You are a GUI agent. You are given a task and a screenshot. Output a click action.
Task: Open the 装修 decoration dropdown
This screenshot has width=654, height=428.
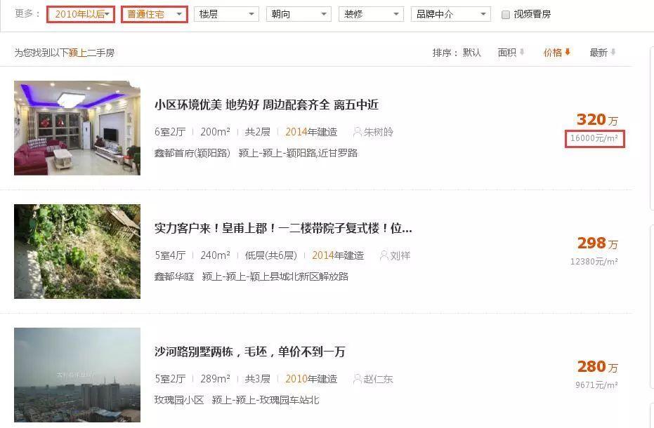click(x=371, y=14)
